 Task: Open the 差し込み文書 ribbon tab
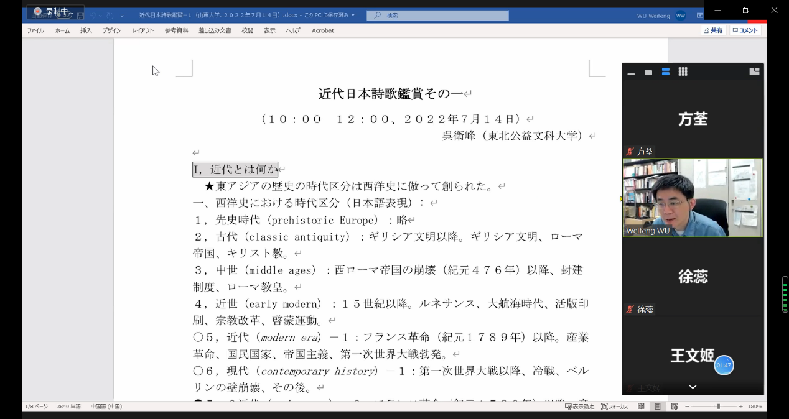click(x=215, y=30)
